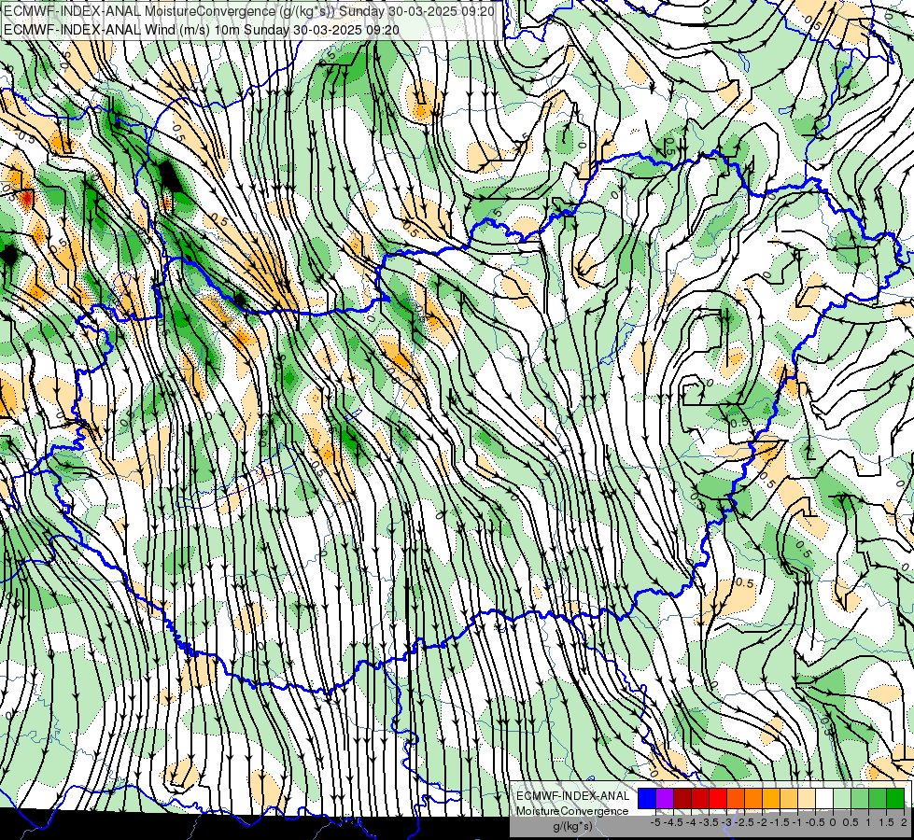Click the Wind (m/s) 10m title line
This screenshot has height=840, width=914.
[x=202, y=29]
